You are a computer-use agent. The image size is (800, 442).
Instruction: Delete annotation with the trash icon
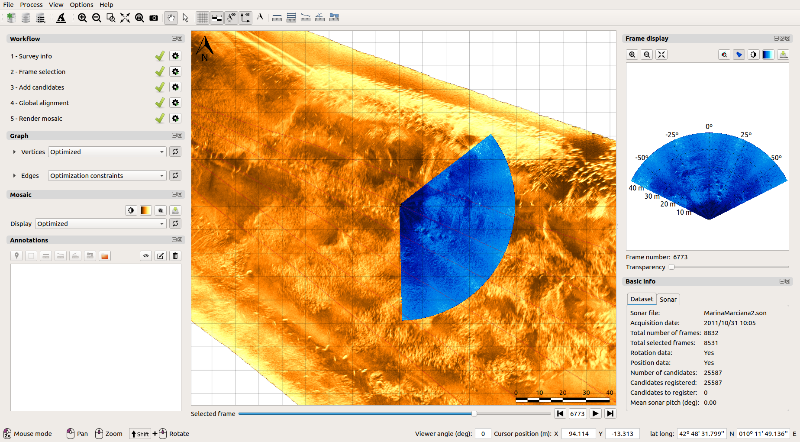(175, 256)
